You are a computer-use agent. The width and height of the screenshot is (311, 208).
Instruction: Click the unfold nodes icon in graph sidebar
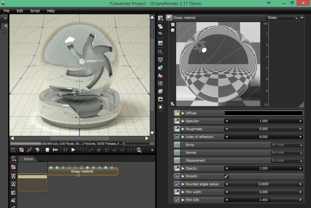13,176
